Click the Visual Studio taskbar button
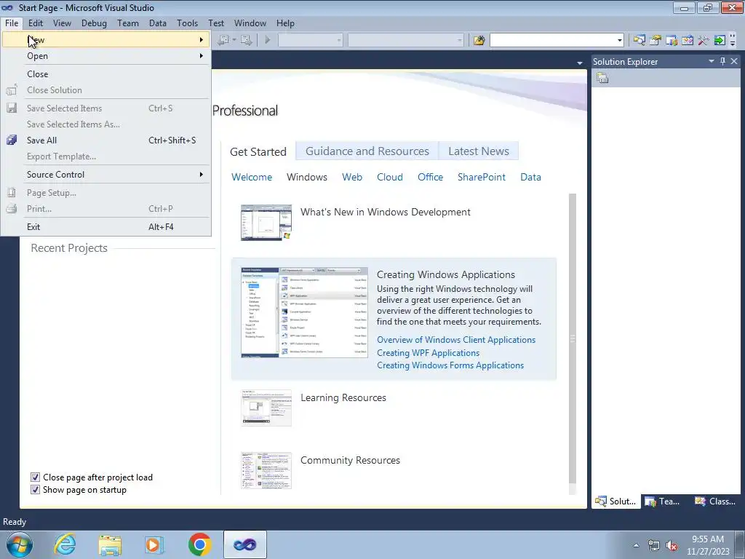745x559 pixels. coord(244,544)
